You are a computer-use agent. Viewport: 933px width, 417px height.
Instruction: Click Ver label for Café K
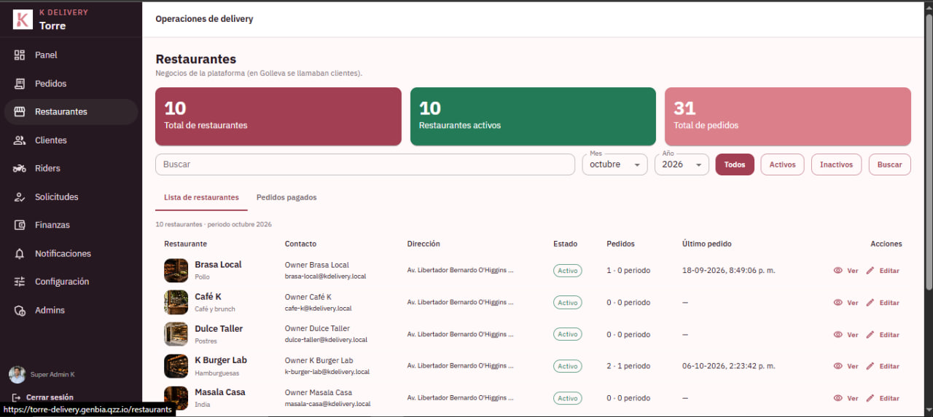pos(852,303)
